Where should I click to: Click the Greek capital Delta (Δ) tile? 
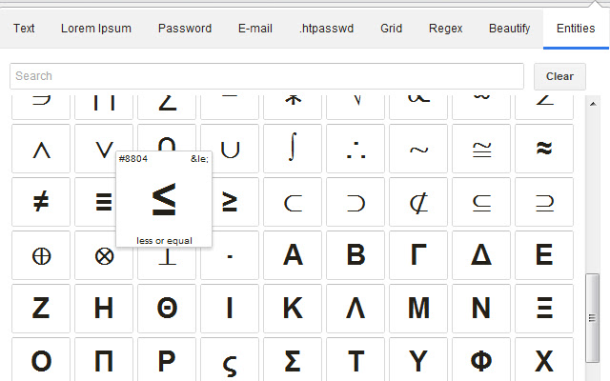click(481, 255)
